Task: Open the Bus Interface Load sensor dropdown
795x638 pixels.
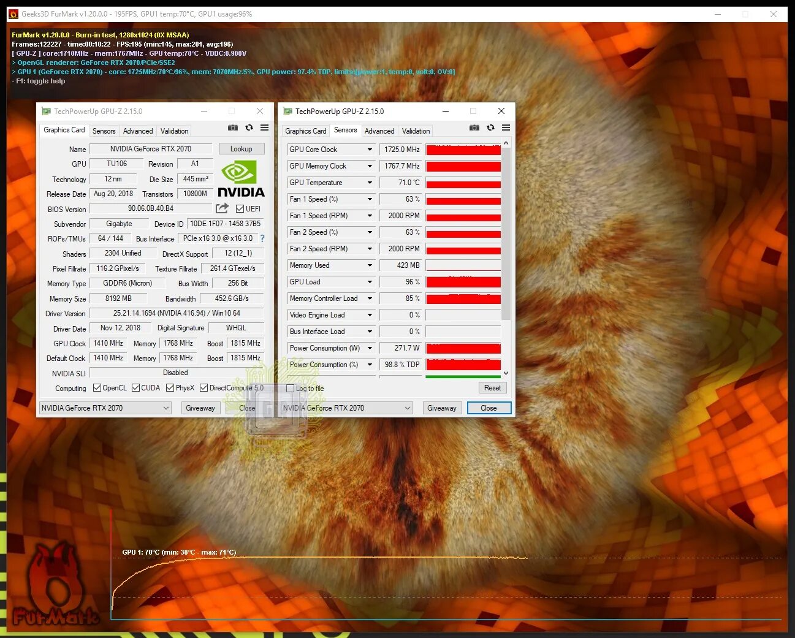Action: coord(370,332)
